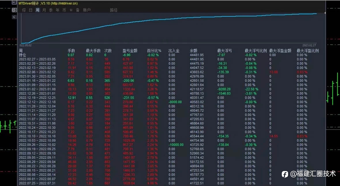Open the 月 monthly statistics tab
The image size is (340, 186).
tap(44, 10)
